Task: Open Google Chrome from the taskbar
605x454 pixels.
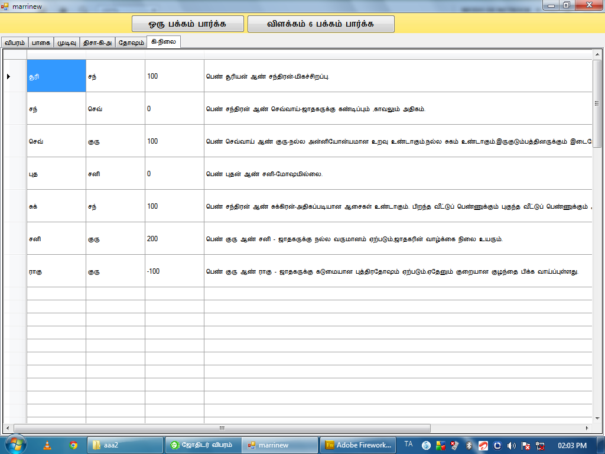Action: 73,445
